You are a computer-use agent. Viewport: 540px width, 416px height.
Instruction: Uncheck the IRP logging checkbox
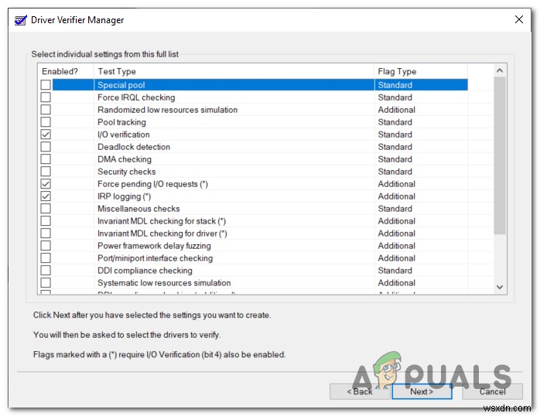[46, 196]
